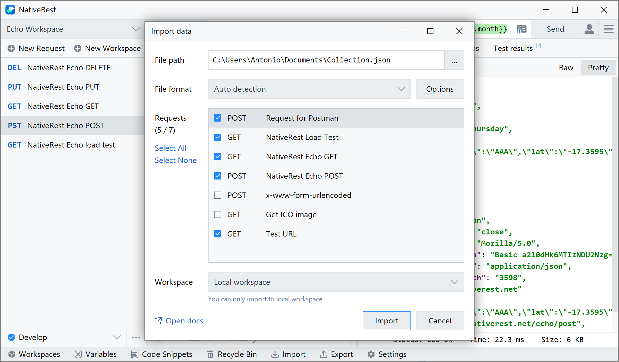
Task: Expand the Echo Workspace selector
Action: [73, 29]
